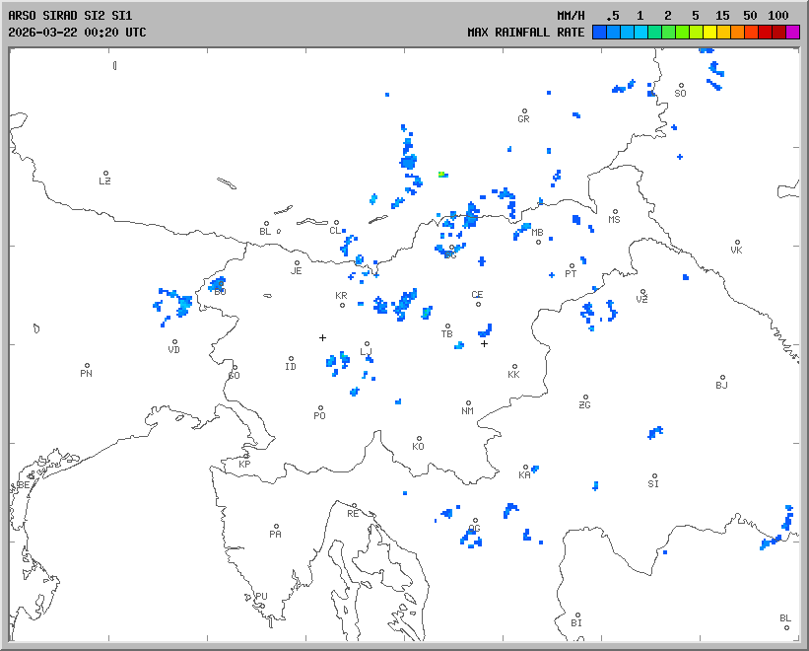Click the 00:20 UTC timestamp
Screen dimensions: 809x651
[x=114, y=33]
